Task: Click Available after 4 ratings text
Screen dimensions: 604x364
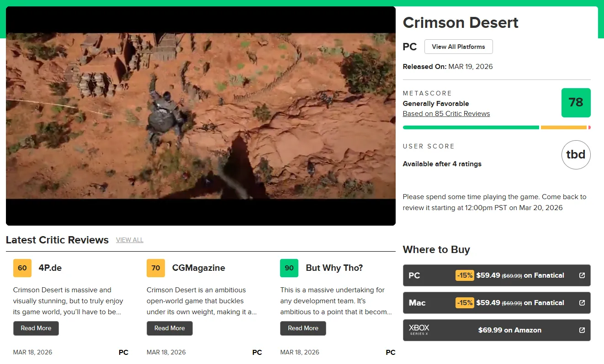Action: click(x=442, y=164)
